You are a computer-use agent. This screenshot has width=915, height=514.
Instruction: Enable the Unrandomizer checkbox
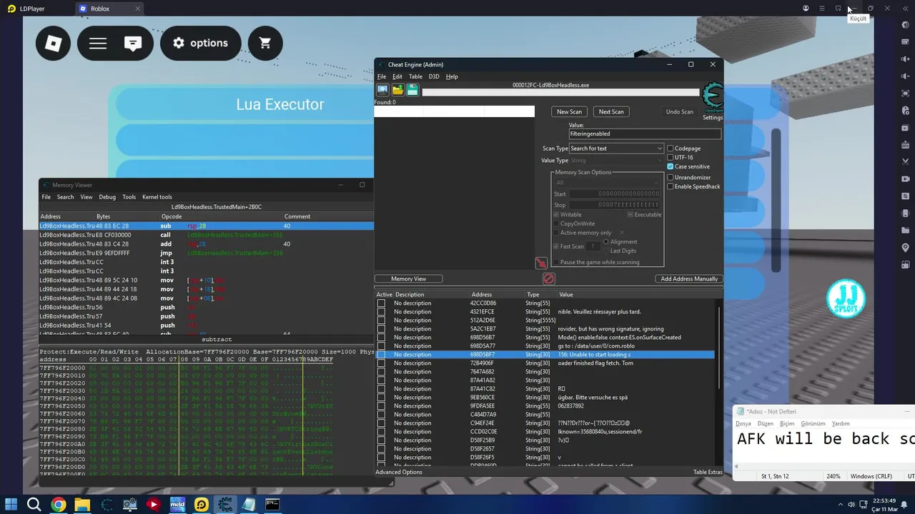671,177
